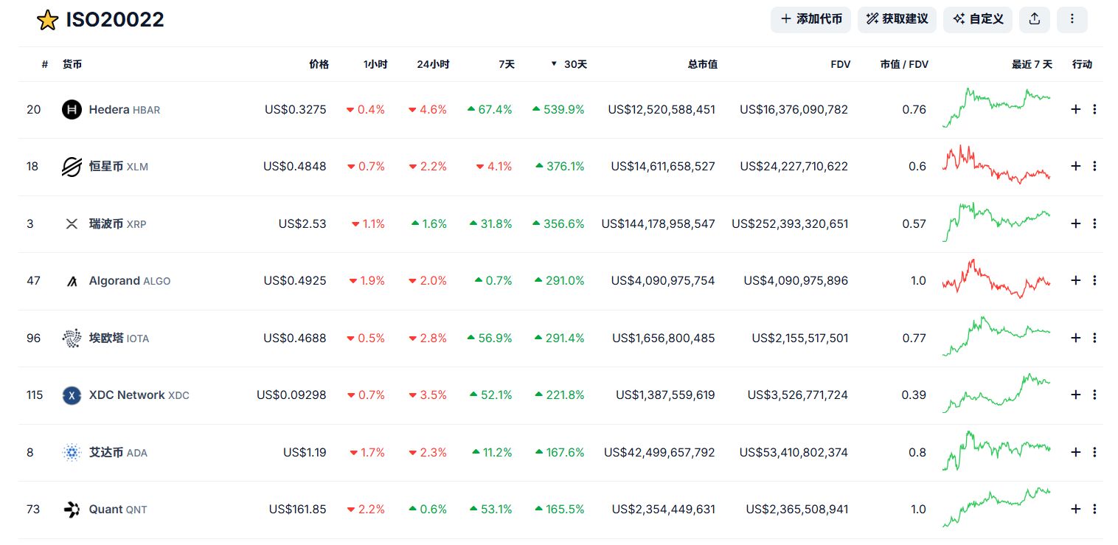Click the ISO20022 portfolio title
The width and height of the screenshot is (1118, 545).
[x=115, y=20]
